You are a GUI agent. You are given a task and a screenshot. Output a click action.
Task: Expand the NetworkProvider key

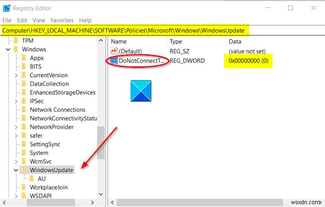tap(16, 127)
